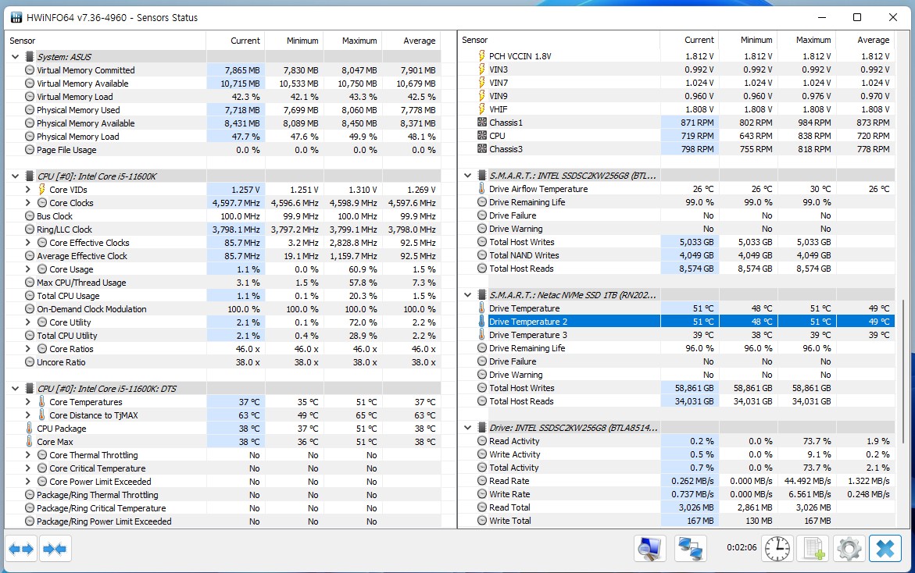Expand the Core Effective Clocks row
915x573 pixels.
27,243
